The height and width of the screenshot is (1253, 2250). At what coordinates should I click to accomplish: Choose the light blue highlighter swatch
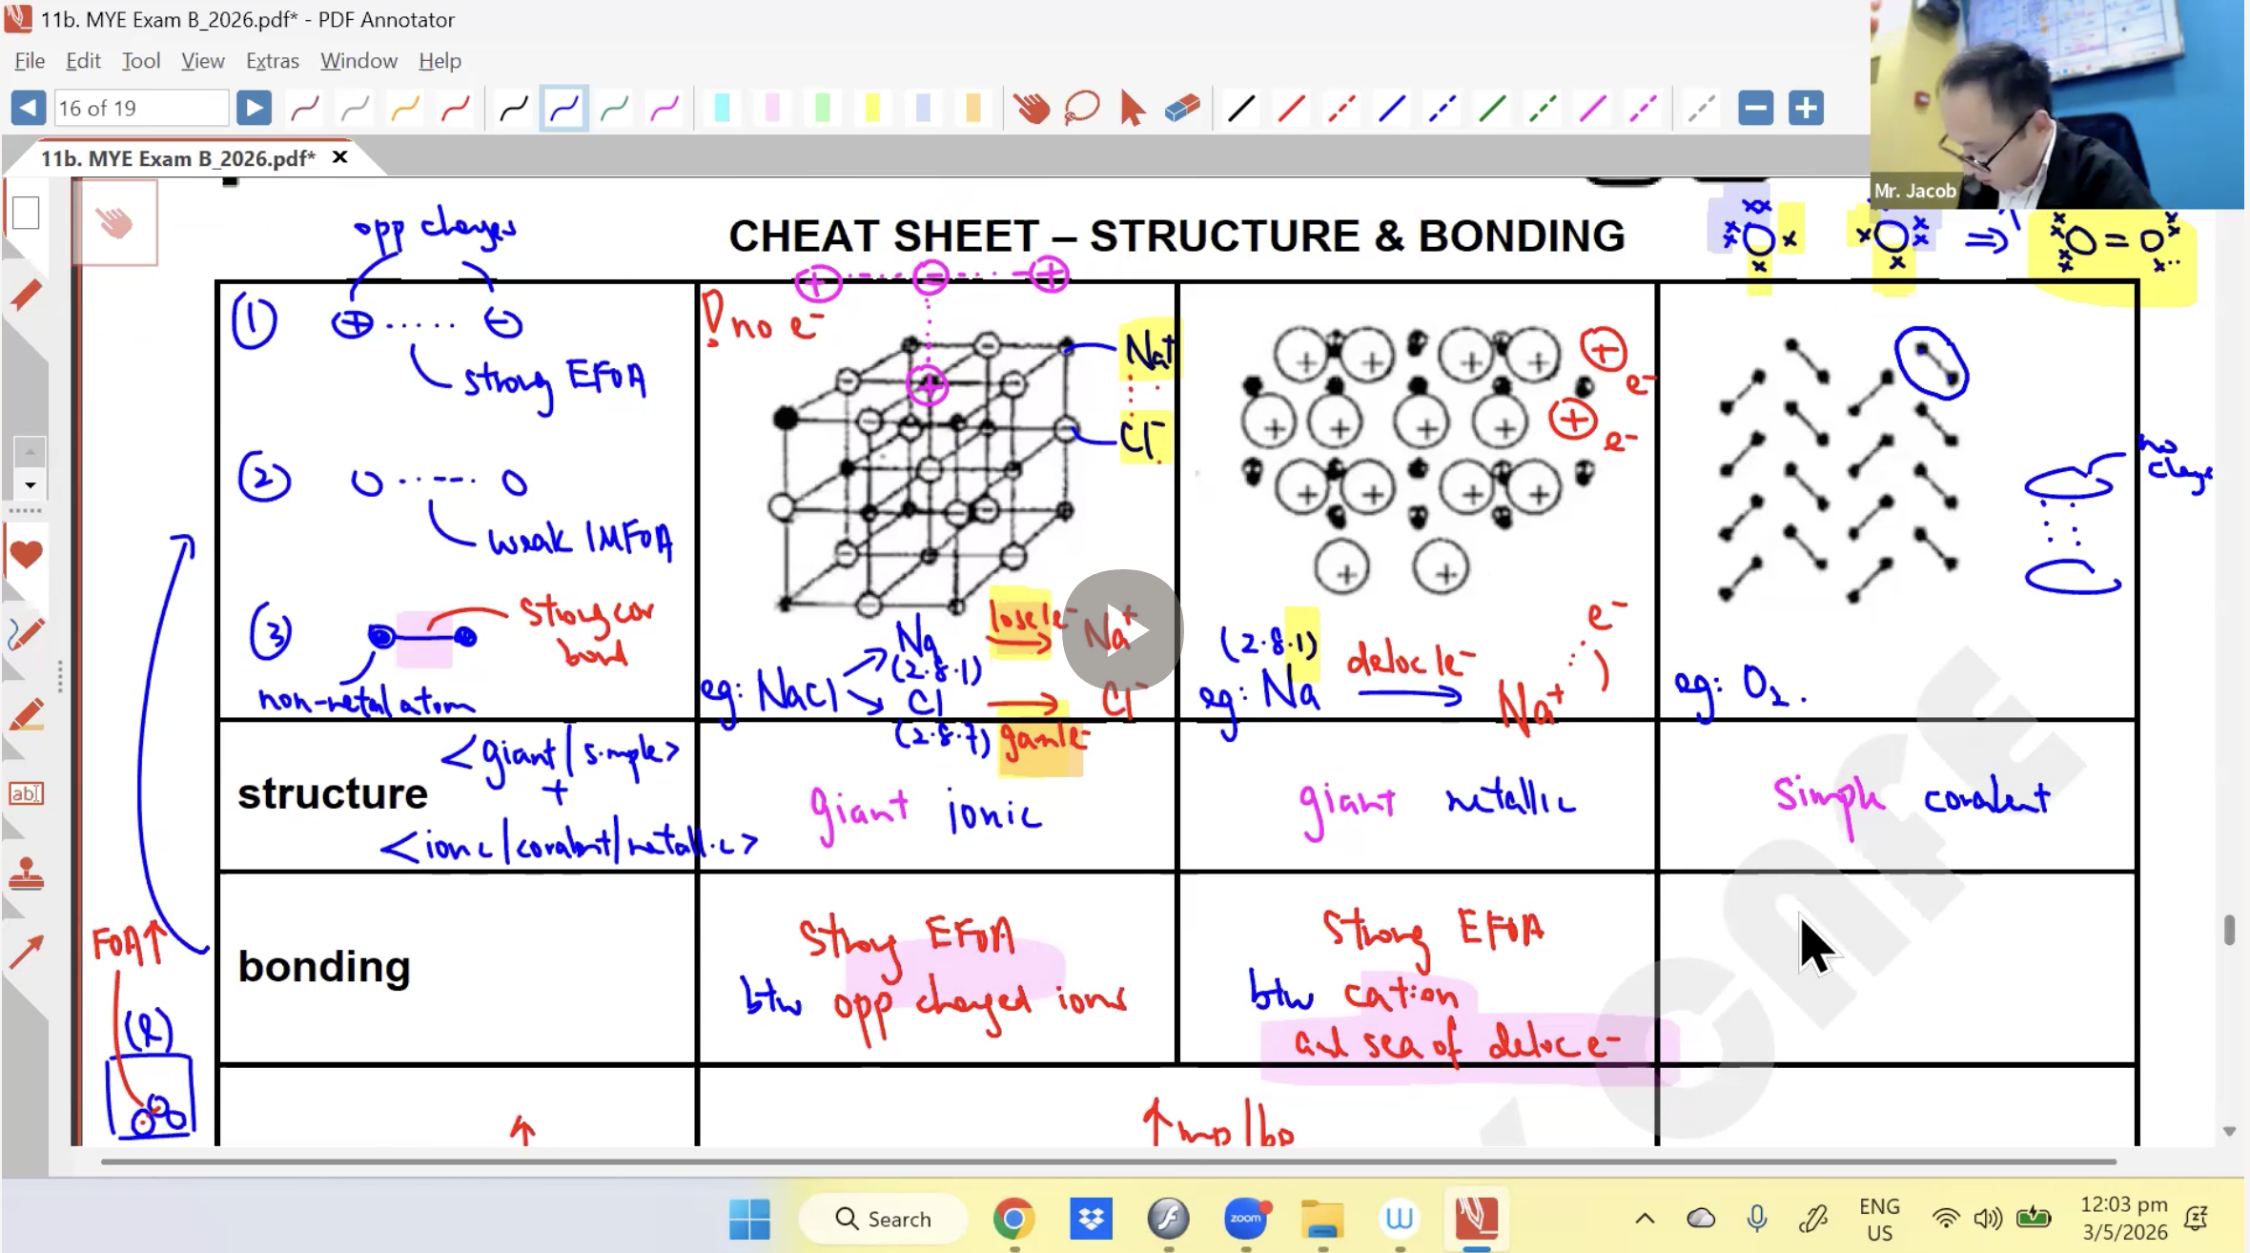923,108
